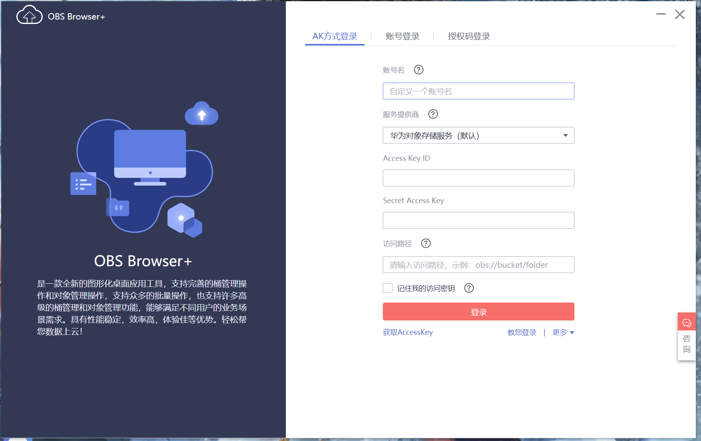
Task: Toggle the remember access key option off
Action: [387, 288]
